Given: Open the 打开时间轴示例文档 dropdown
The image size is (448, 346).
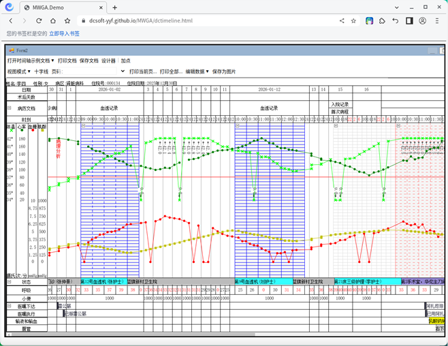Looking at the screenshot, I should click(x=31, y=61).
